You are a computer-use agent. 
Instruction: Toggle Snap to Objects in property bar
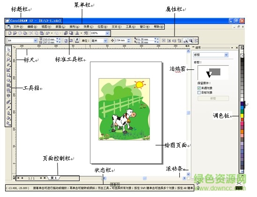(x=174, y=40)
